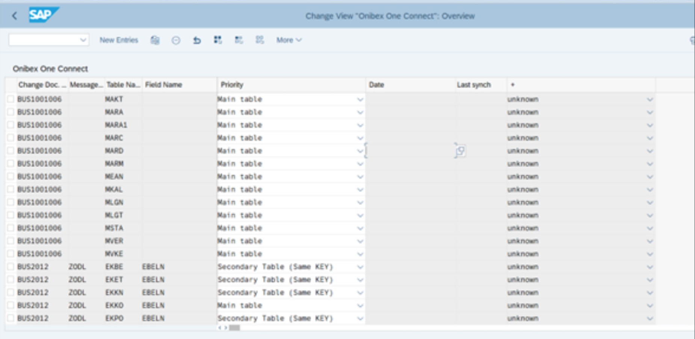The image size is (695, 339).
Task: Click table name MVER cell
Action: tap(123, 241)
